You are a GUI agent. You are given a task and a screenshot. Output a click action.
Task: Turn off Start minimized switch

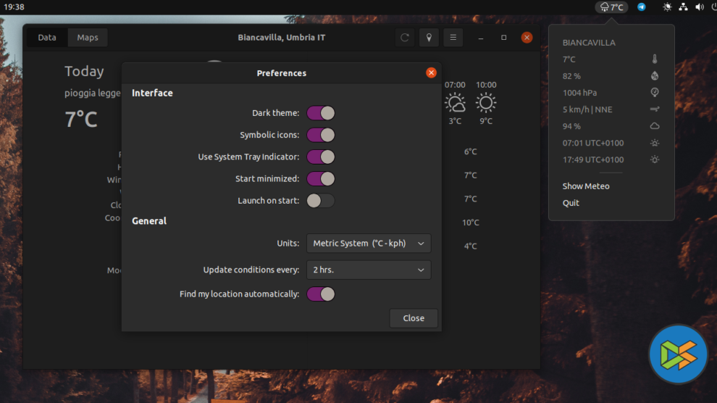[321, 179]
